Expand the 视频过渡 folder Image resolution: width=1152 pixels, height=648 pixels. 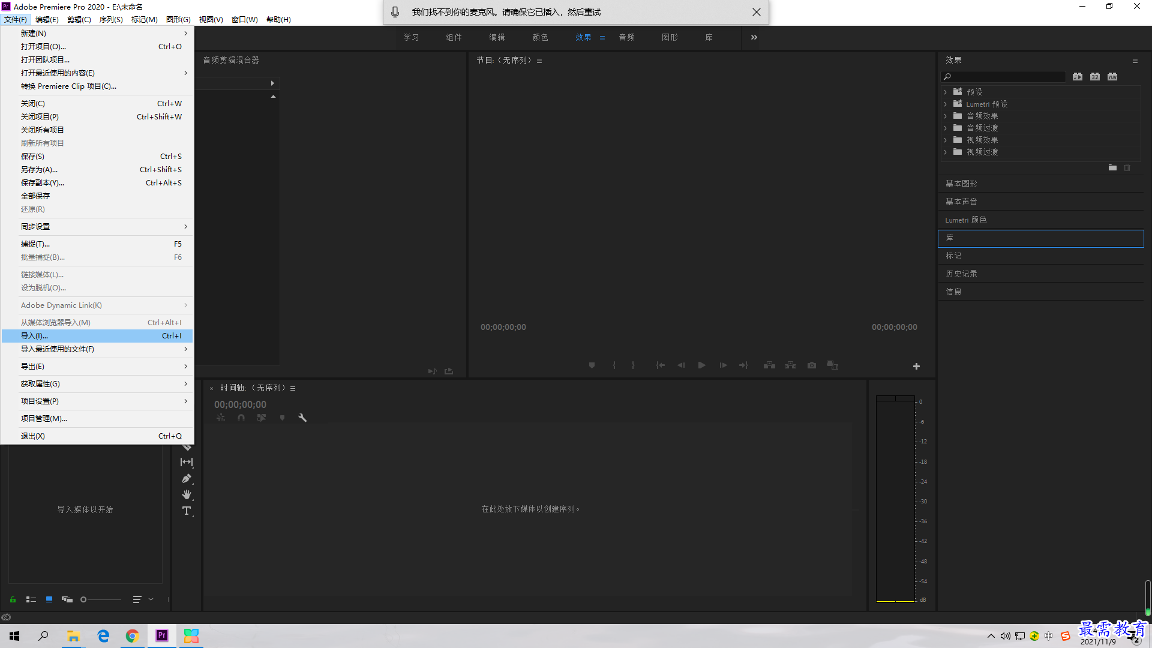(x=946, y=152)
